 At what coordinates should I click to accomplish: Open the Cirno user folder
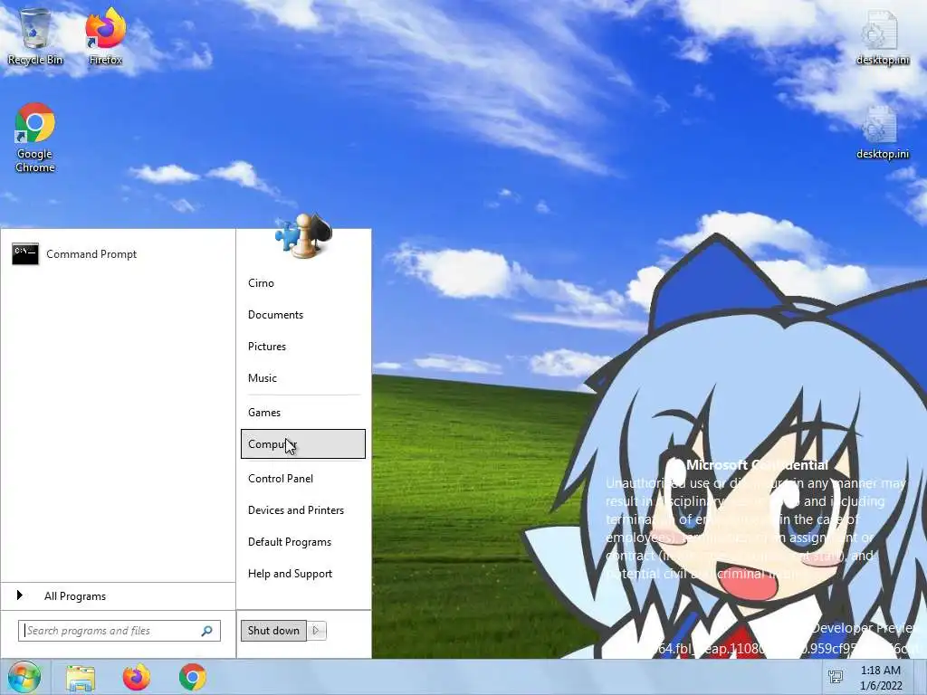point(302,283)
